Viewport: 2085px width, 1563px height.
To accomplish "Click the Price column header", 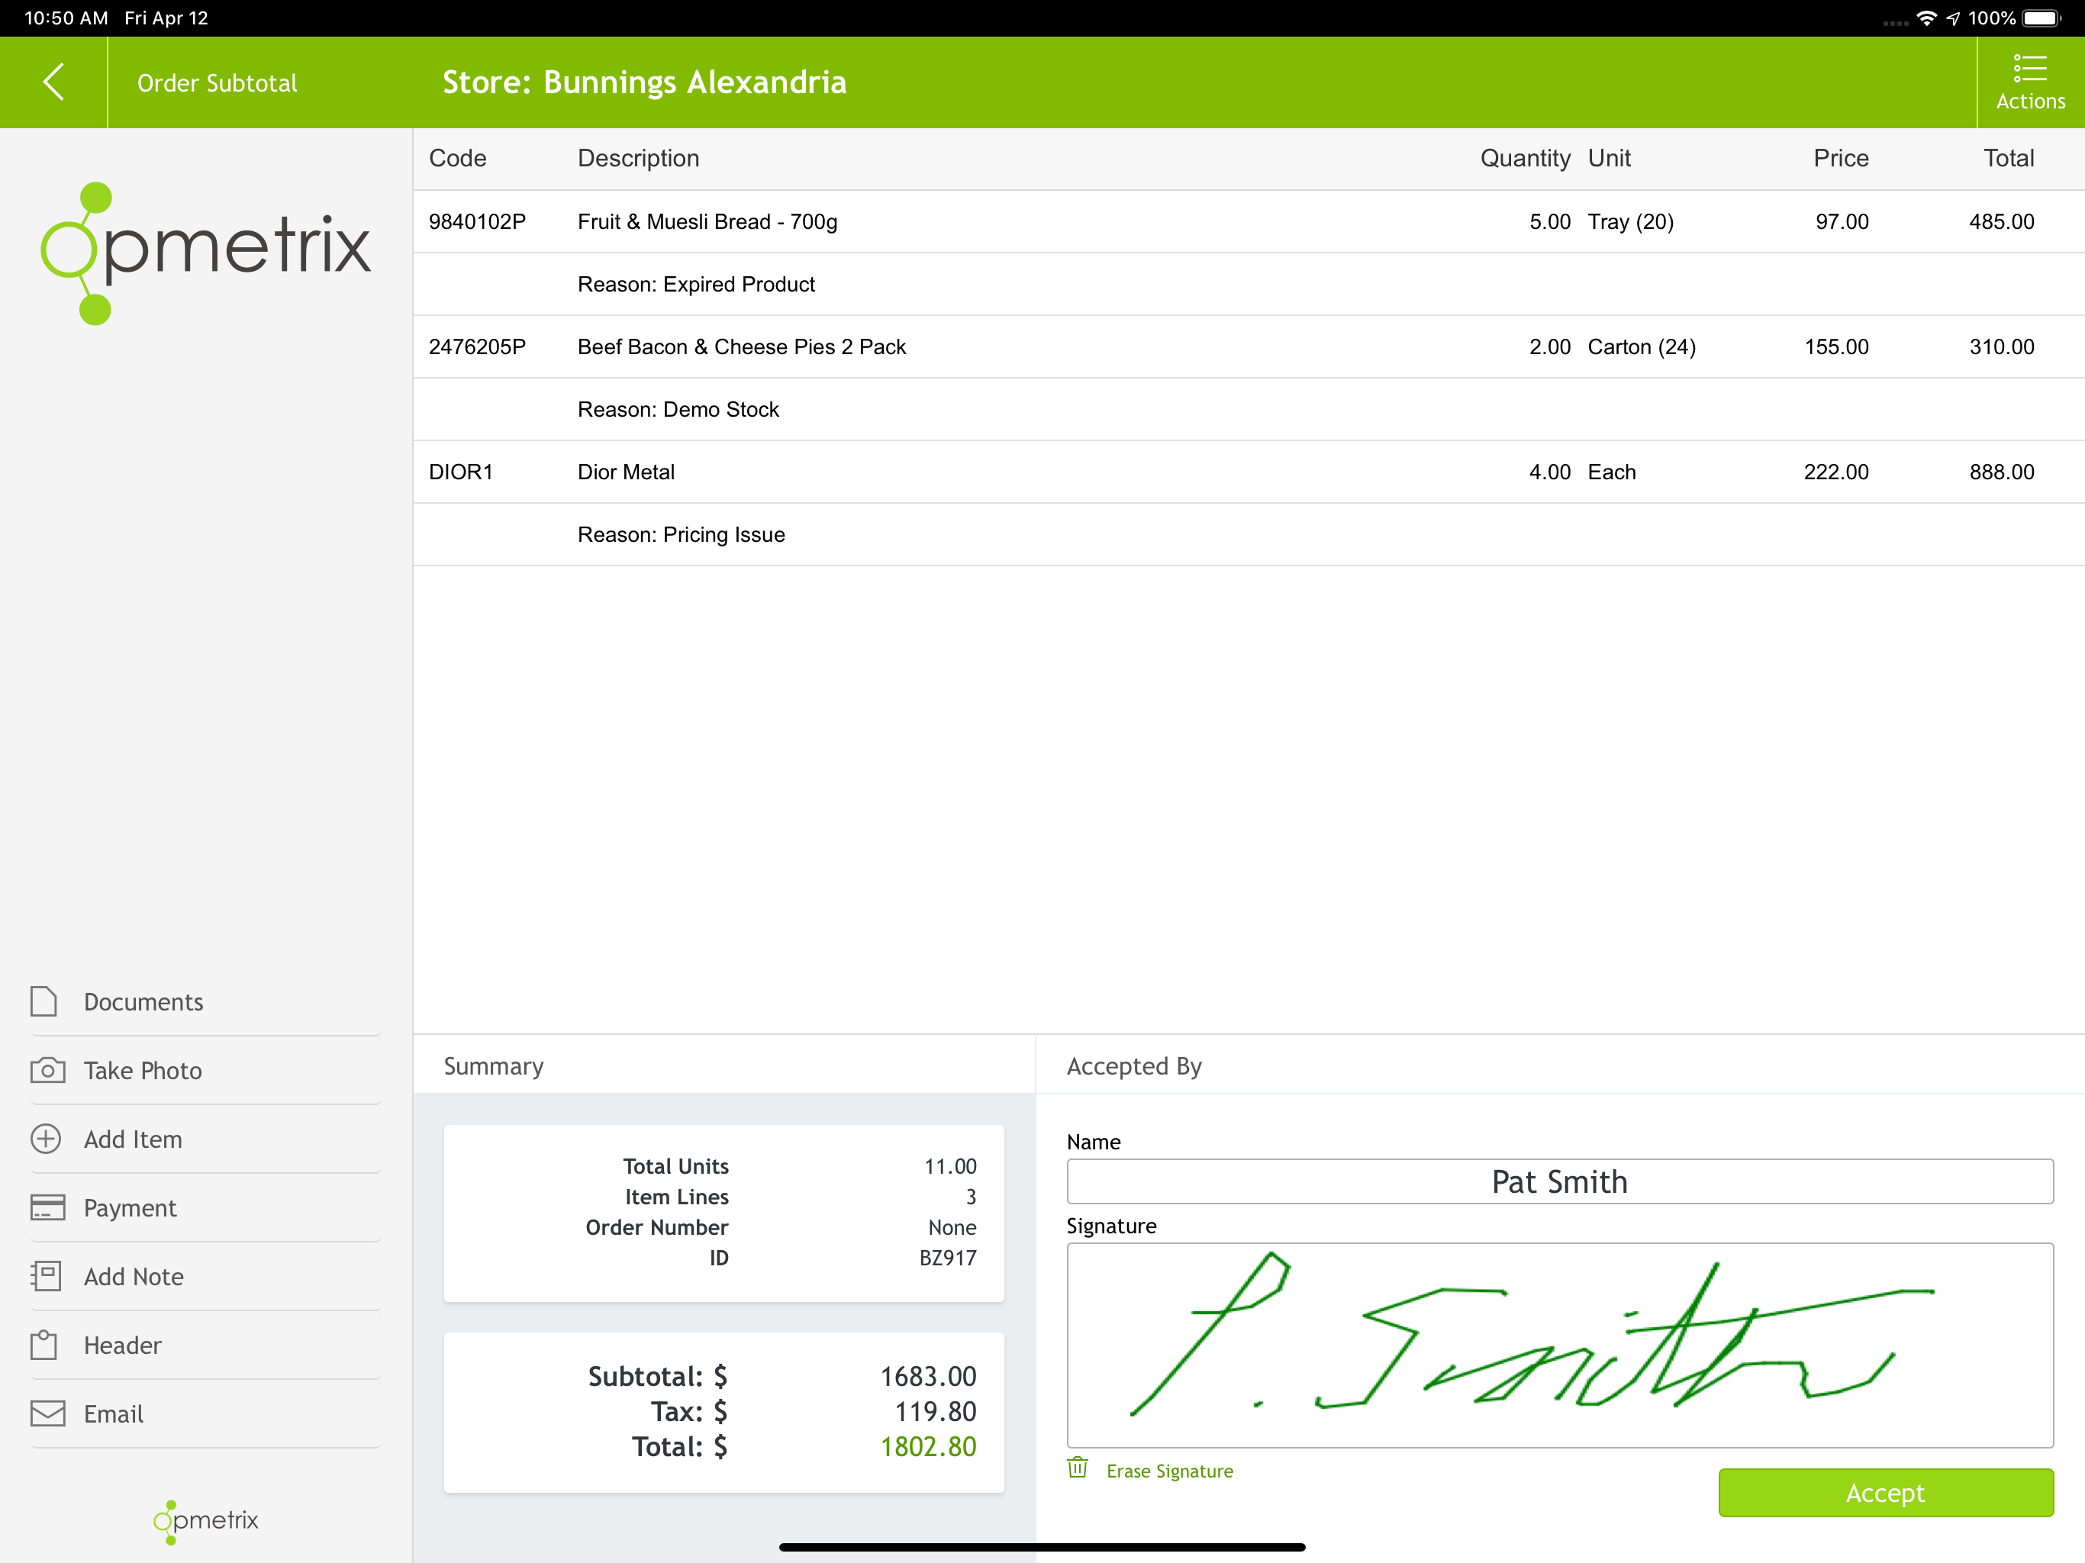I will tap(1841, 159).
